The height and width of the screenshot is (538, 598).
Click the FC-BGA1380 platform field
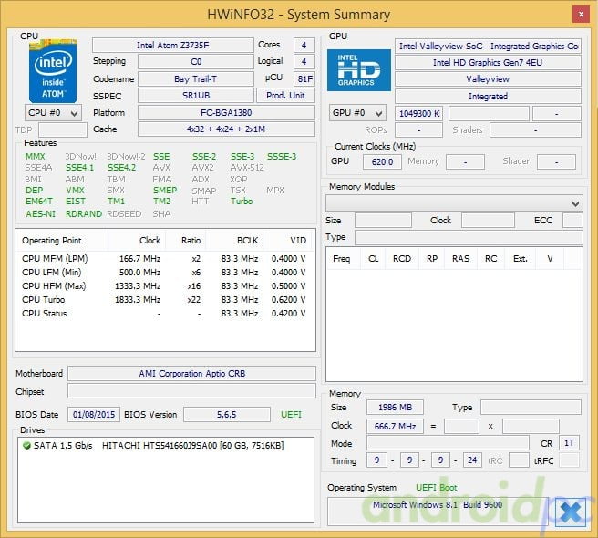(226, 112)
